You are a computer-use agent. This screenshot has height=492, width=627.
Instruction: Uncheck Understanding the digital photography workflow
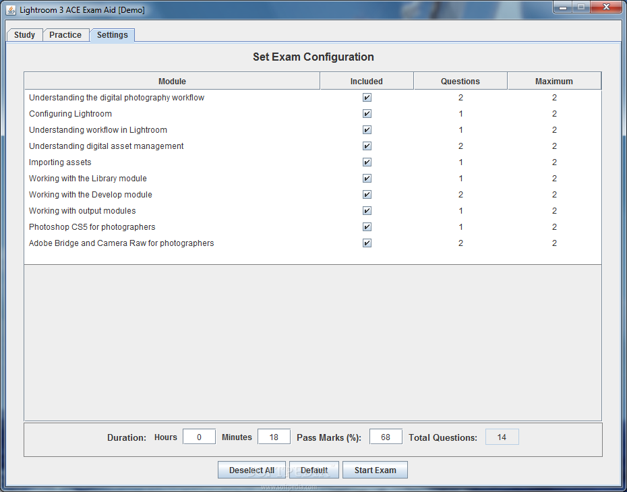[x=367, y=98]
